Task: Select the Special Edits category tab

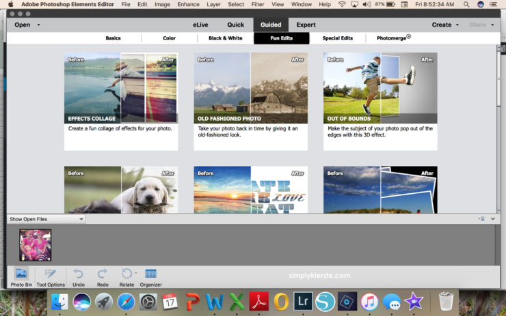Action: click(x=337, y=38)
